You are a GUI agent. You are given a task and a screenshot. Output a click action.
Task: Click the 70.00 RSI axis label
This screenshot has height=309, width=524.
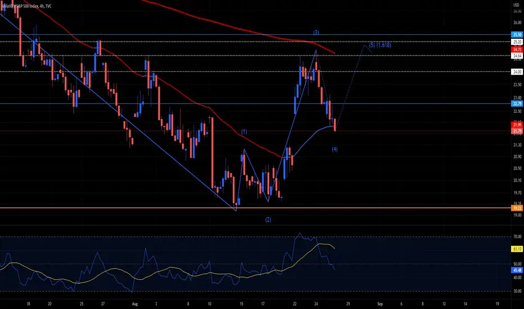[x=517, y=237]
